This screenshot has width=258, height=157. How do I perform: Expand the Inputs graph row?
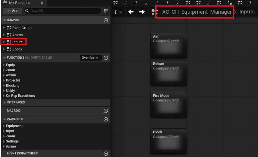(x=4, y=42)
